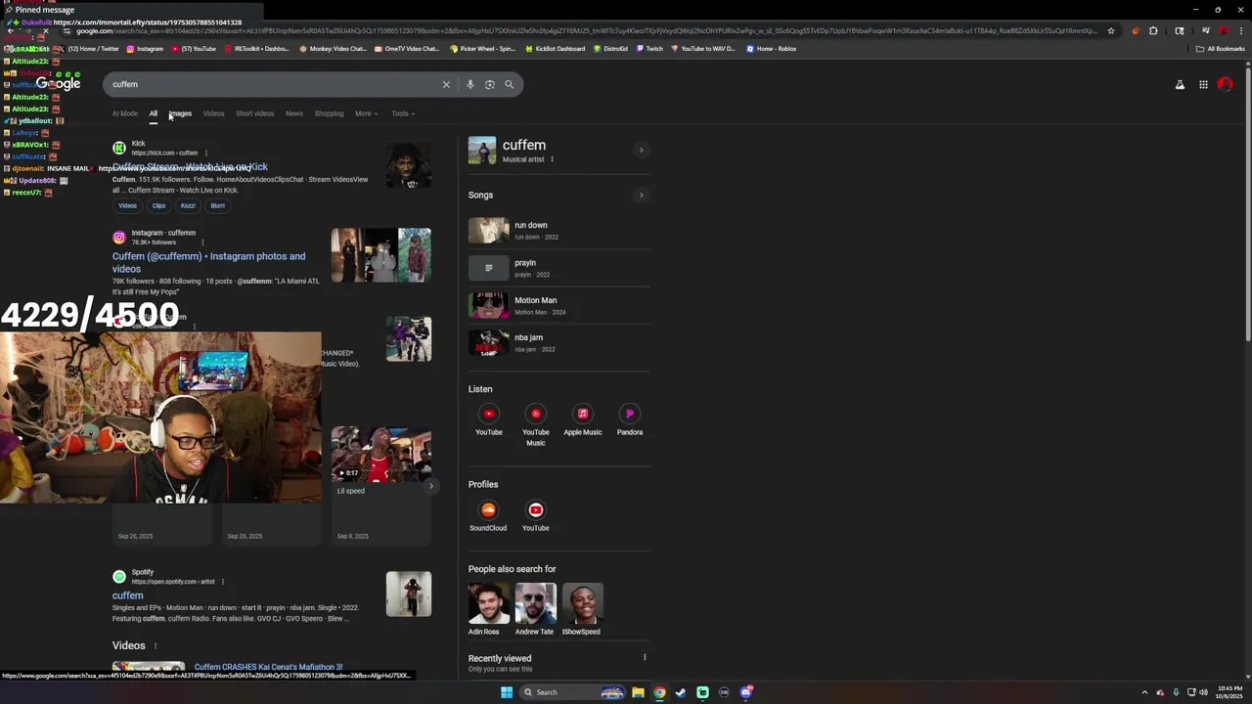Open the KickBot Dashboard bookmark

click(x=557, y=49)
